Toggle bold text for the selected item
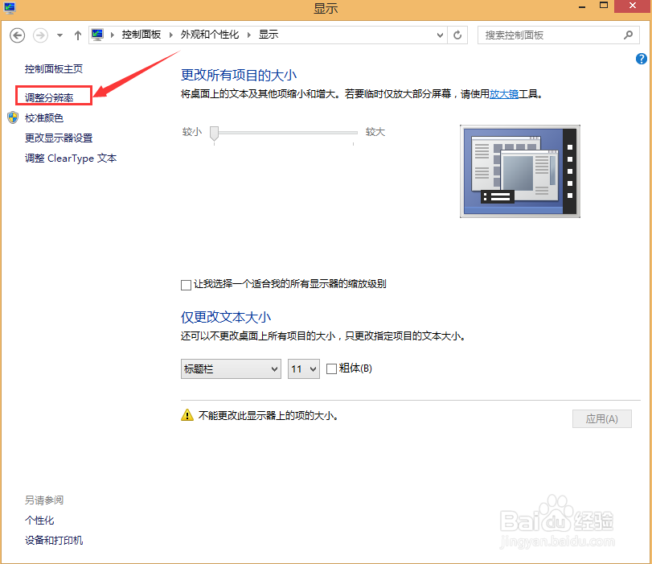The image size is (652, 564). point(333,368)
